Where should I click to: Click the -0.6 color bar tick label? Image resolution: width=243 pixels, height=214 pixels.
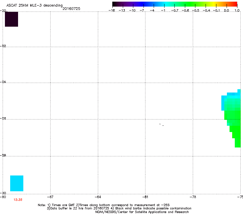(185, 11)
